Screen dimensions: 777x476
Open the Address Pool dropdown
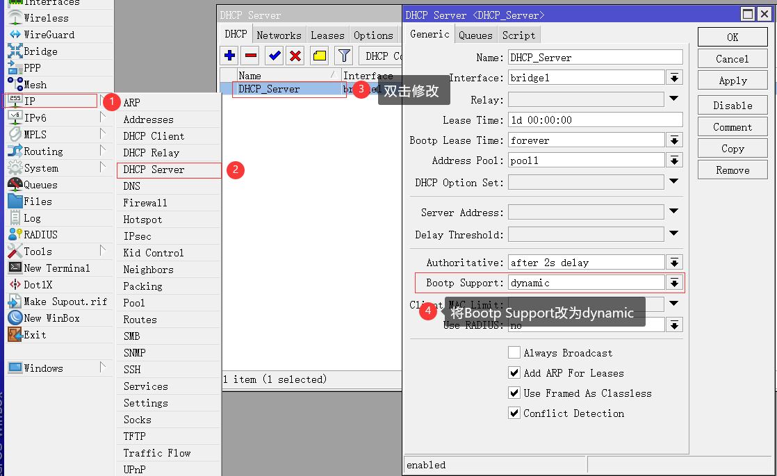[673, 160]
